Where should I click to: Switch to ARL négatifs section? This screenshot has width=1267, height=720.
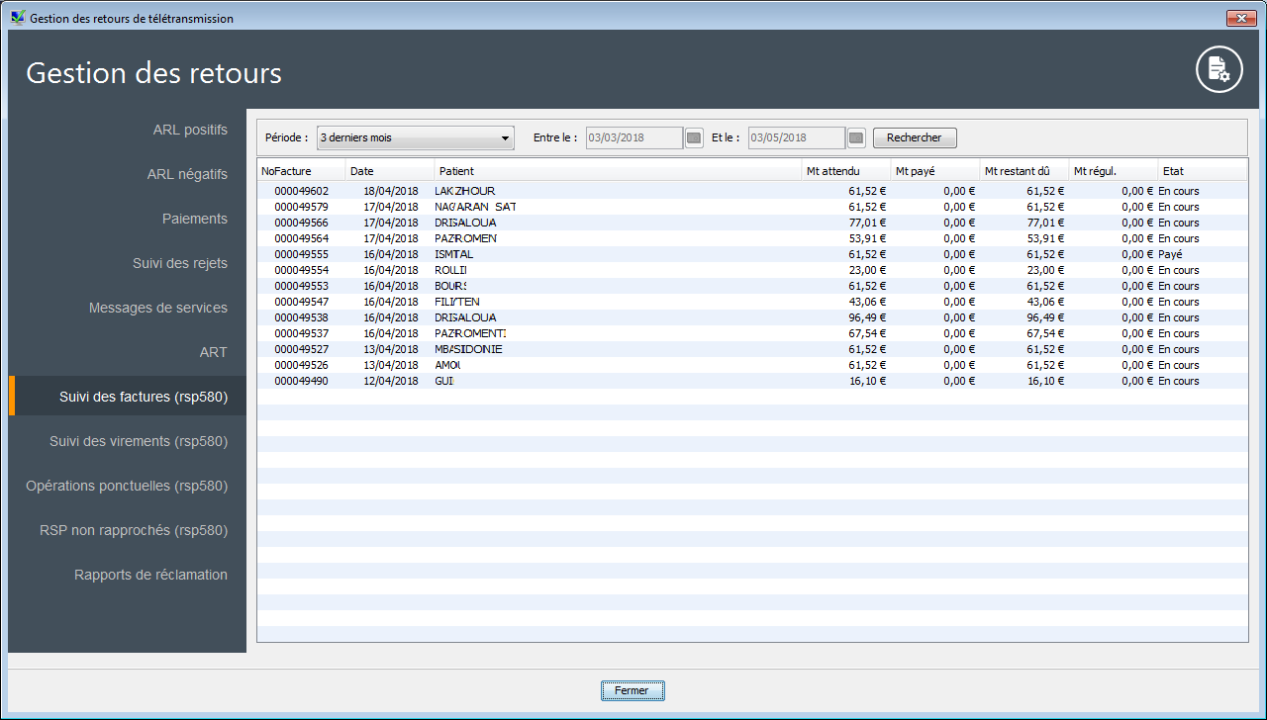(x=187, y=174)
